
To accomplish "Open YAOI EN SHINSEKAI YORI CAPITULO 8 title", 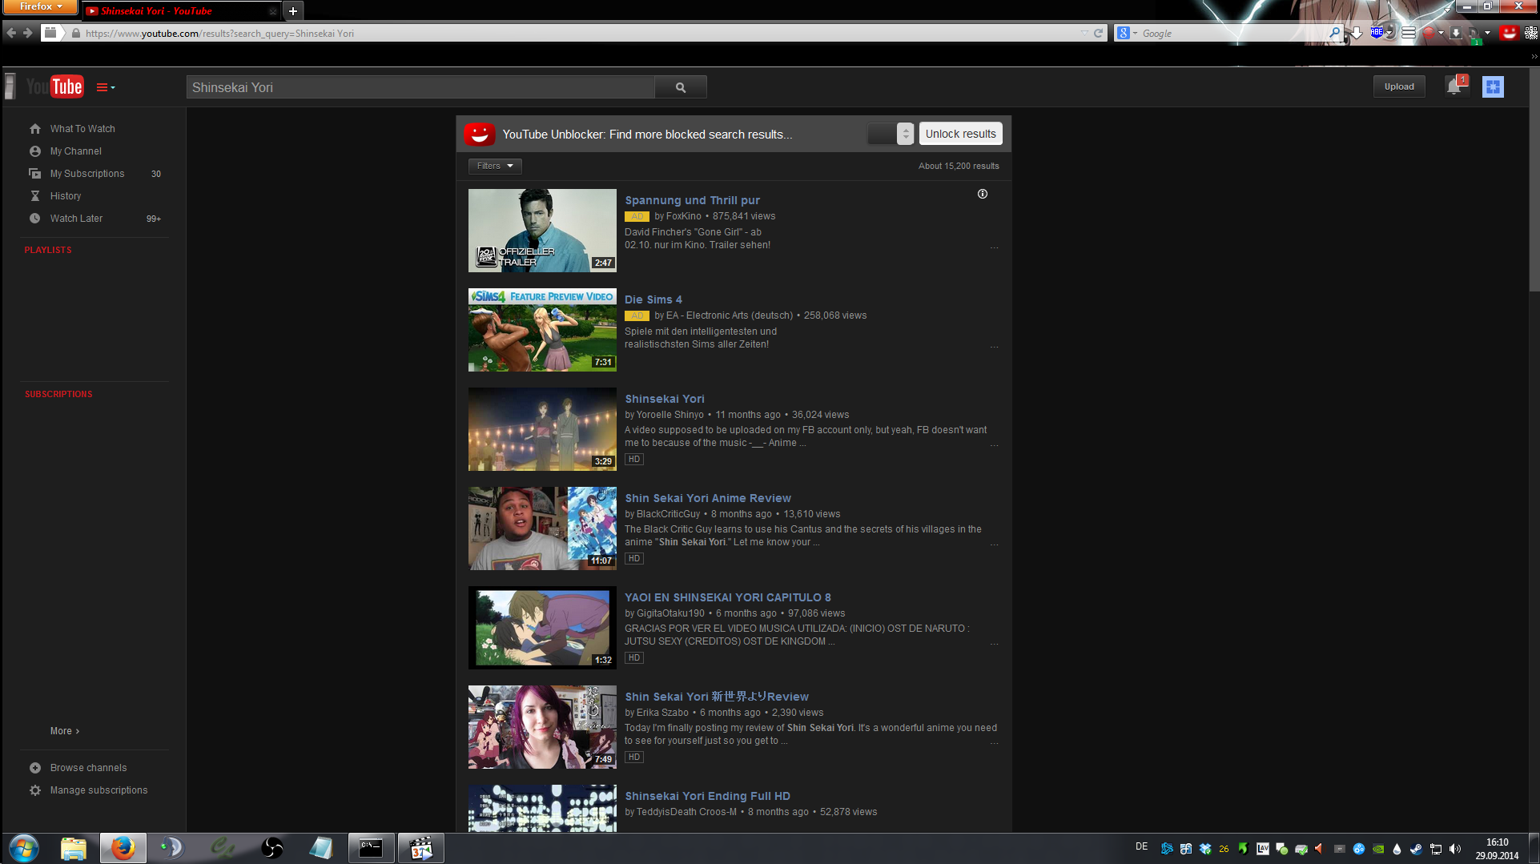I will point(728,597).
